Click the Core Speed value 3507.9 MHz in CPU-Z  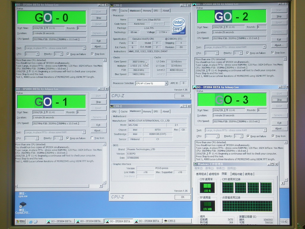[139, 62]
